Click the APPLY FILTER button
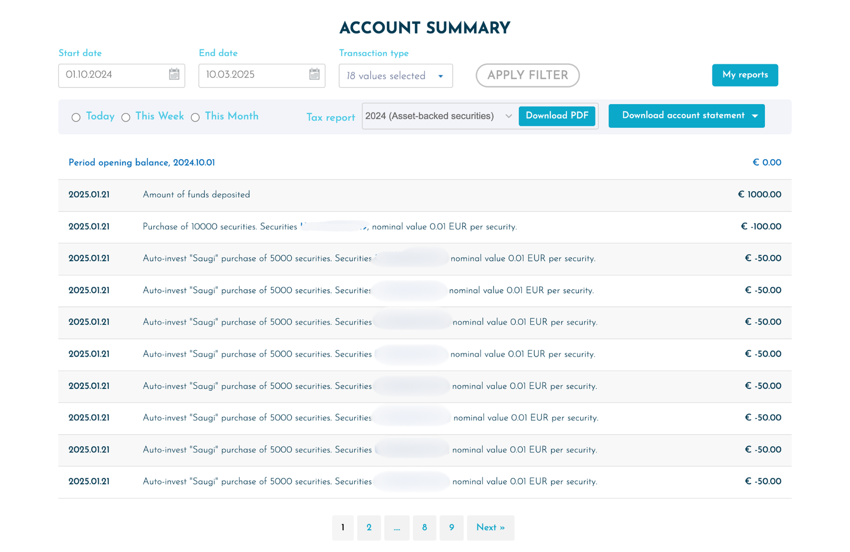 click(x=528, y=75)
